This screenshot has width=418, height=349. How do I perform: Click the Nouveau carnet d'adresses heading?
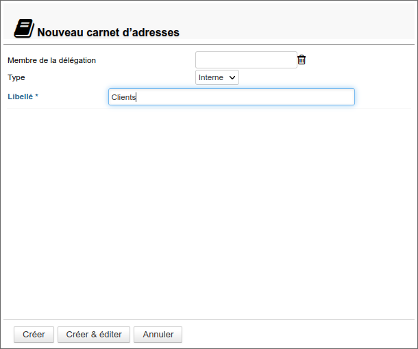coord(108,32)
